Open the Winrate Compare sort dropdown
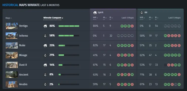 tap(53, 18)
